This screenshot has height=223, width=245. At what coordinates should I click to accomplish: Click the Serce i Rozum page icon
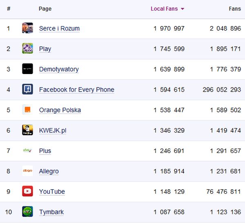[27, 28]
